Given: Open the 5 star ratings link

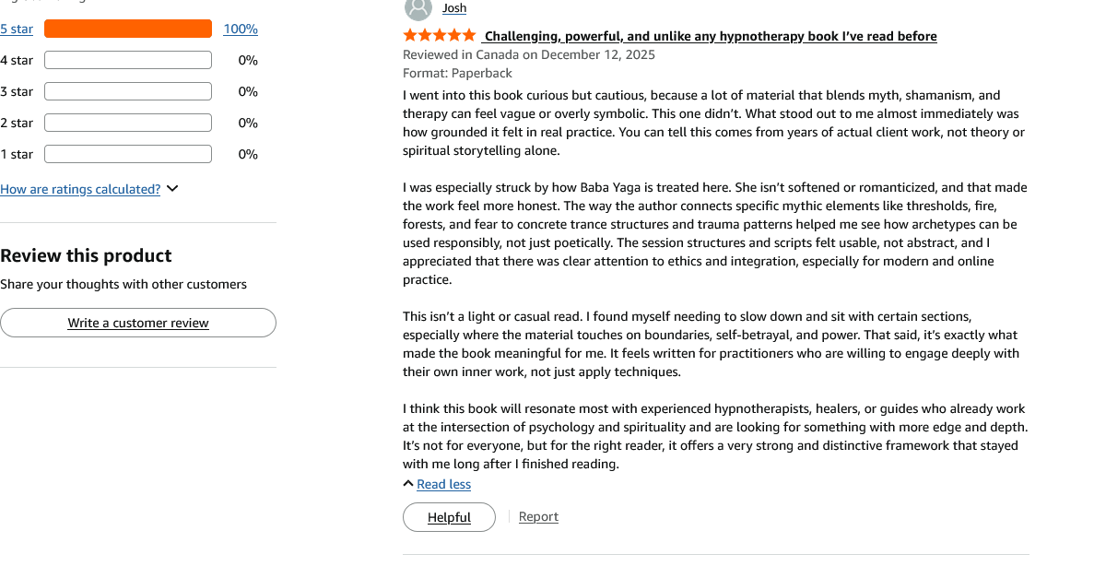Looking at the screenshot, I should tap(17, 29).
